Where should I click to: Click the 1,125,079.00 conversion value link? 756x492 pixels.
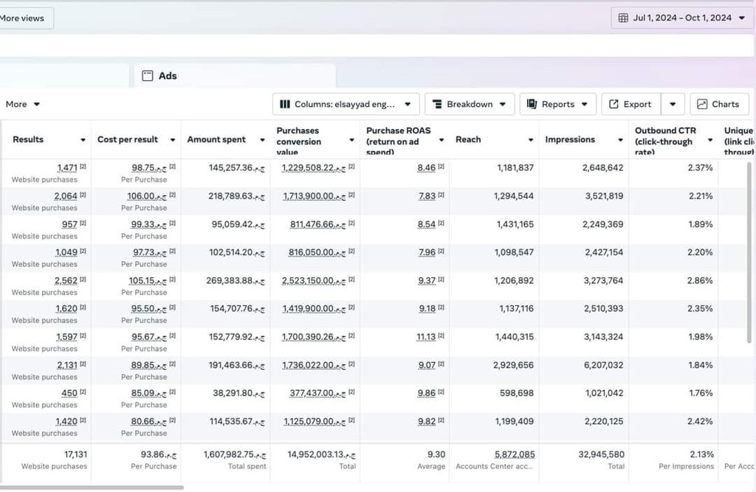(x=315, y=422)
